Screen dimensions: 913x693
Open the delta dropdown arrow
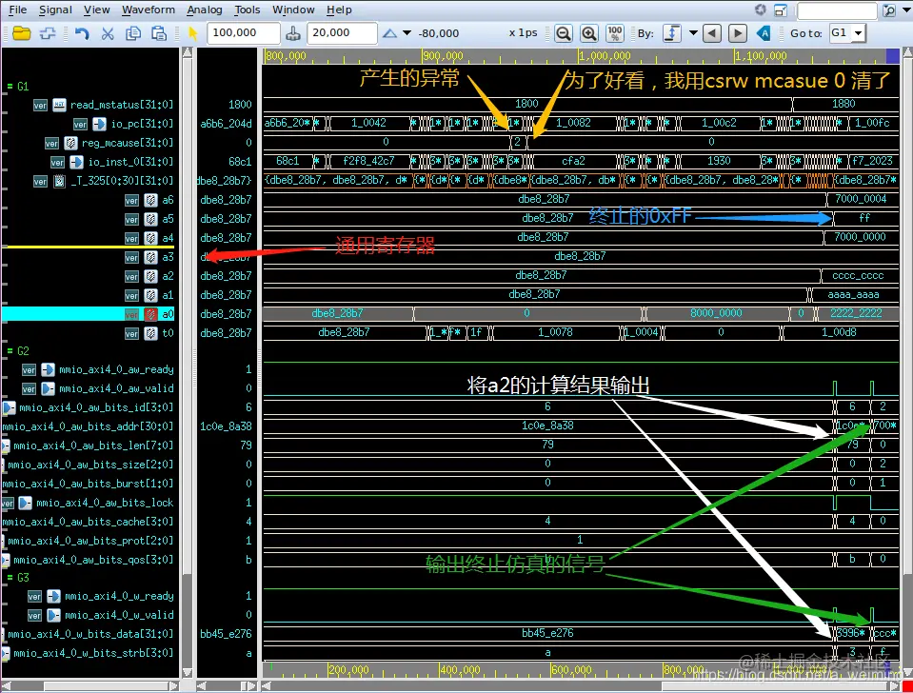[x=407, y=33]
